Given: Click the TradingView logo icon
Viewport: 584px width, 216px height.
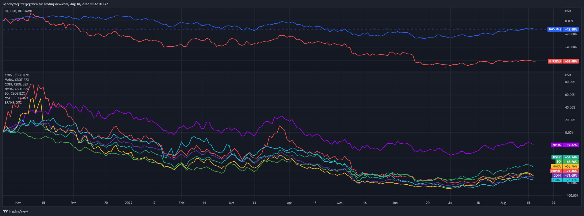Looking at the screenshot, I should [5, 211].
